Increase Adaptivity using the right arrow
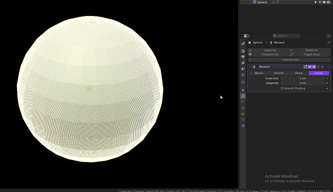The image size is (333, 192). pyautogui.click(x=323, y=83)
